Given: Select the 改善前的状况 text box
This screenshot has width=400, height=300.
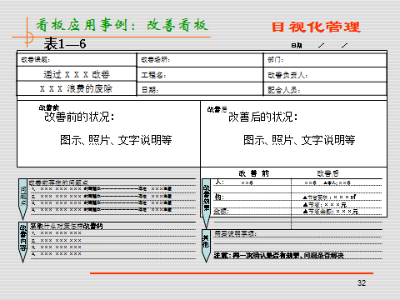Looking at the screenshot, I should pos(108,134).
